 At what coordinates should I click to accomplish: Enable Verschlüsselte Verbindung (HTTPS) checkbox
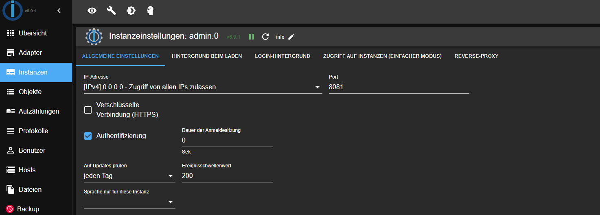tap(88, 110)
